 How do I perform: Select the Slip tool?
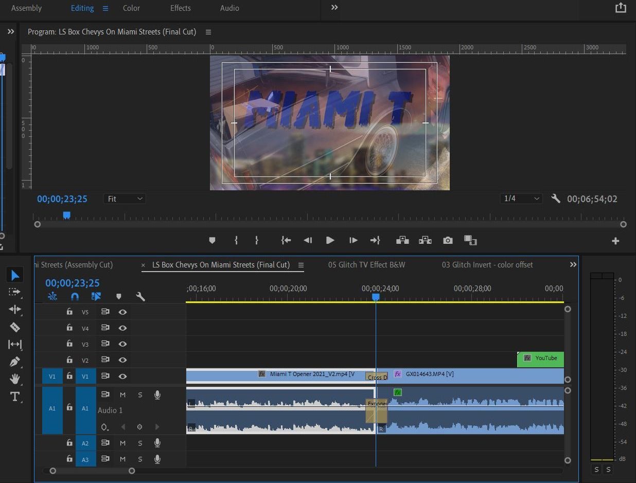point(15,344)
